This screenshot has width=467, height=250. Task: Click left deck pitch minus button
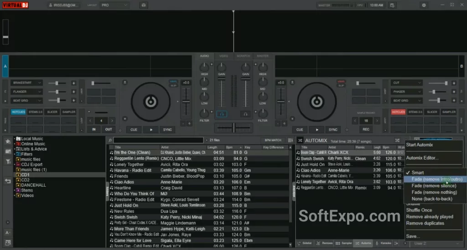183,123
